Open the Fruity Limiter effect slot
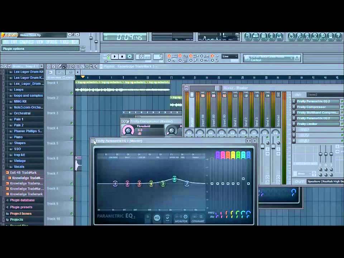 pos(318,124)
